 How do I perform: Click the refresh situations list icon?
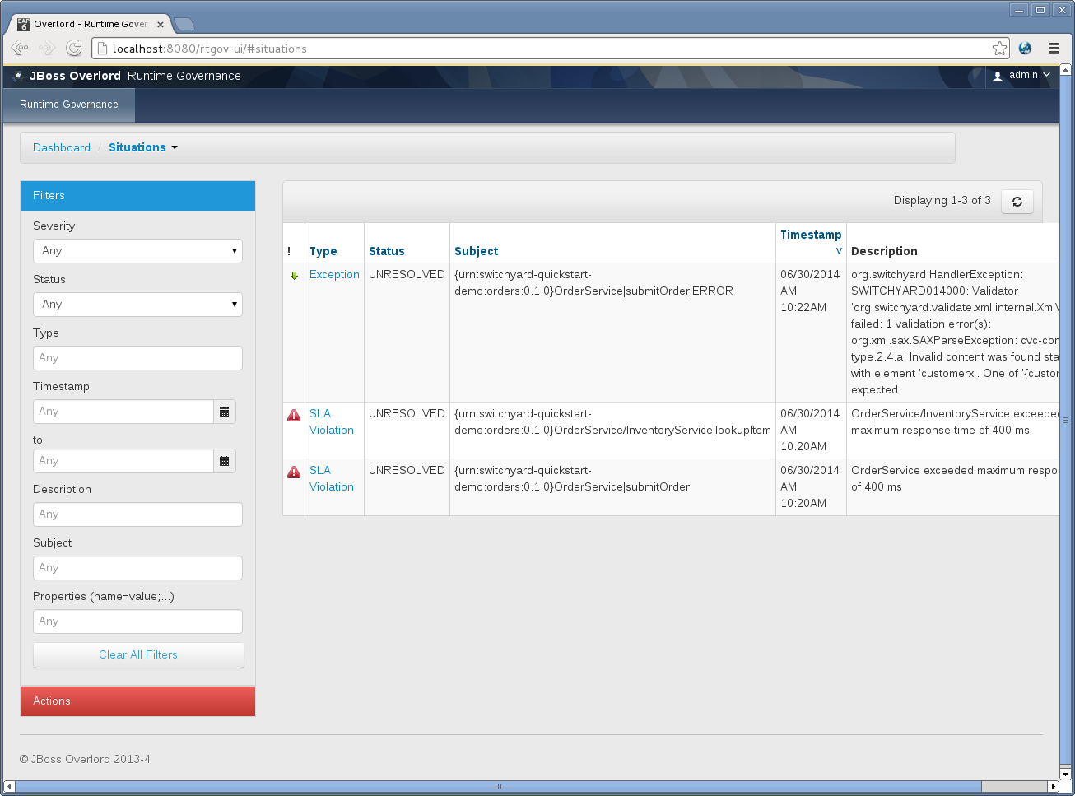(1017, 202)
